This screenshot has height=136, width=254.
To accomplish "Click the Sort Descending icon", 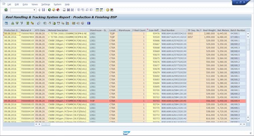I will tap(17, 23).
